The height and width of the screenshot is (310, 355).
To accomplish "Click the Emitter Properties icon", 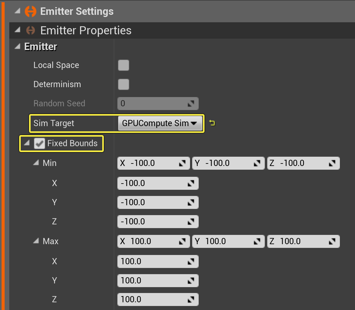I will pos(31,30).
